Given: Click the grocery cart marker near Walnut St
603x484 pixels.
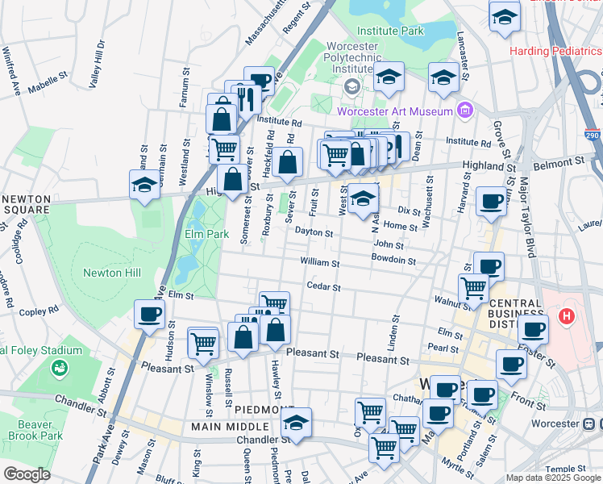Looking at the screenshot, I should (x=473, y=291).
